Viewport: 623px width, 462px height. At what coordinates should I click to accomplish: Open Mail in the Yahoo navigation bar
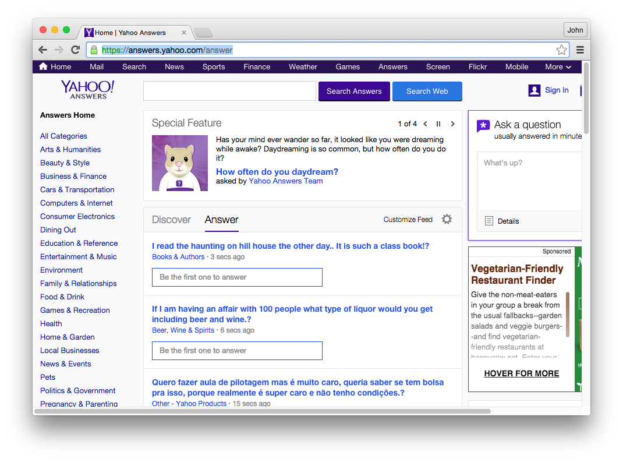pyautogui.click(x=97, y=67)
